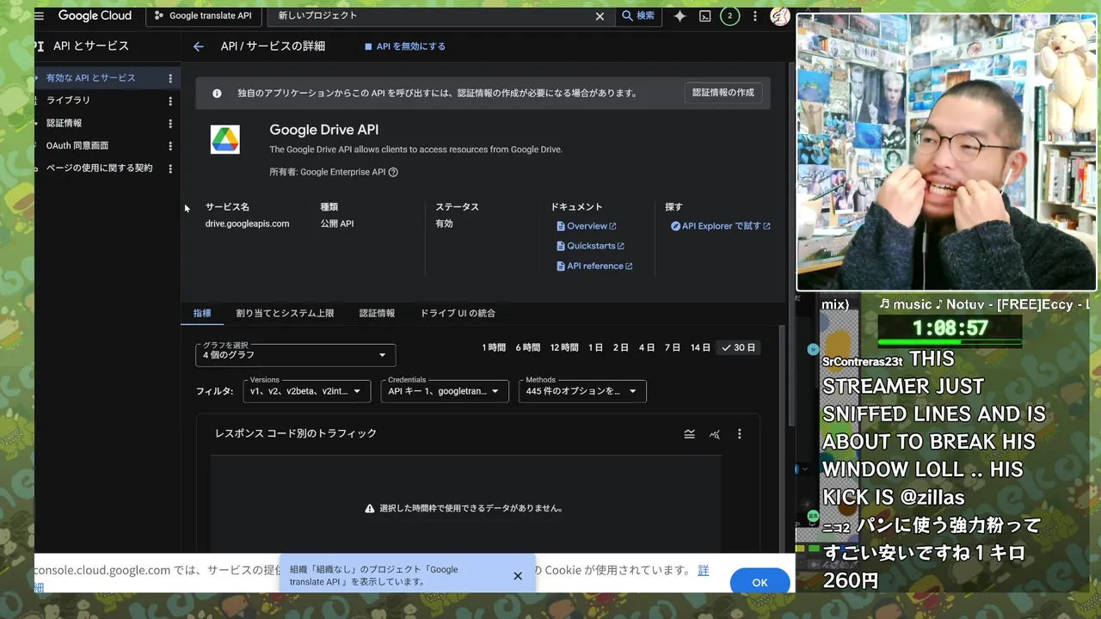
Task: Click the blue OK cookie button
Action: coord(760,582)
